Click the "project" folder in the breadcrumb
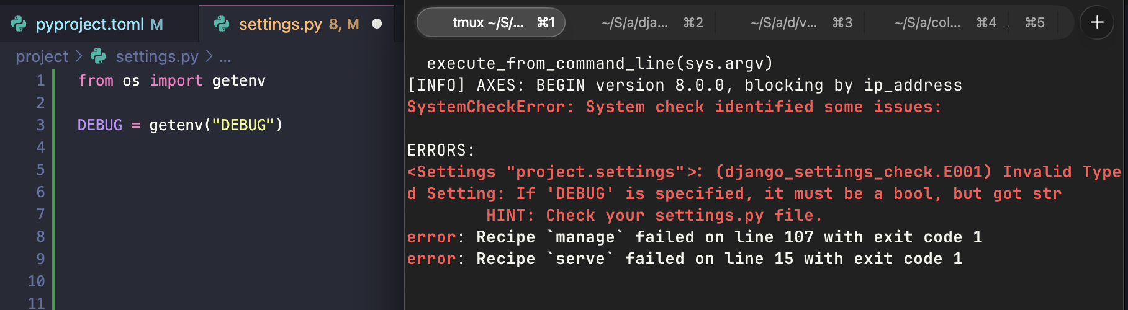The height and width of the screenshot is (310, 1128). point(42,56)
